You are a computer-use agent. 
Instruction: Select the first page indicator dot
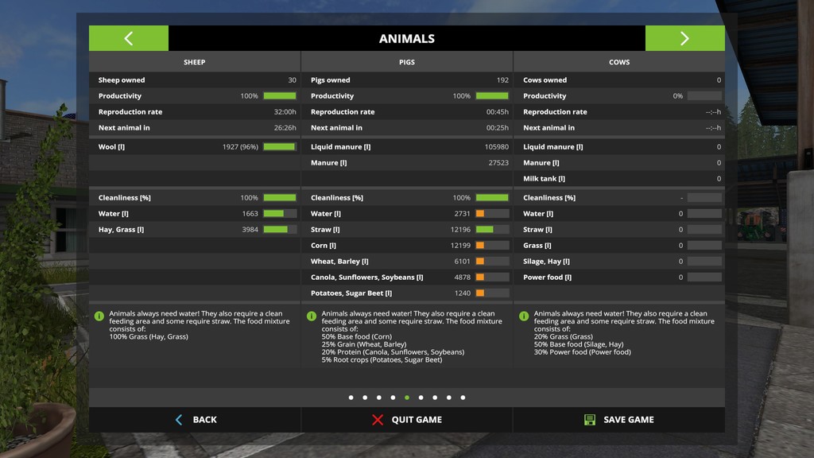[x=351, y=398]
